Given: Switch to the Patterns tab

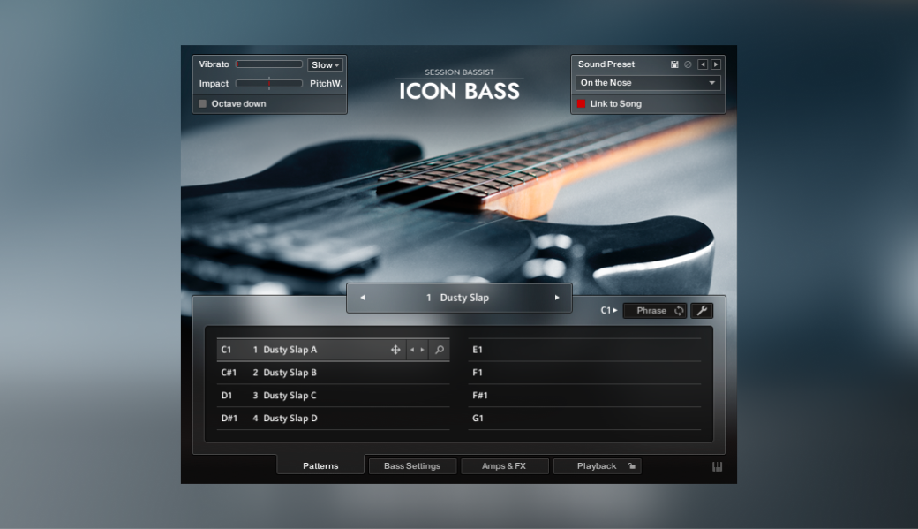Looking at the screenshot, I should (320, 465).
